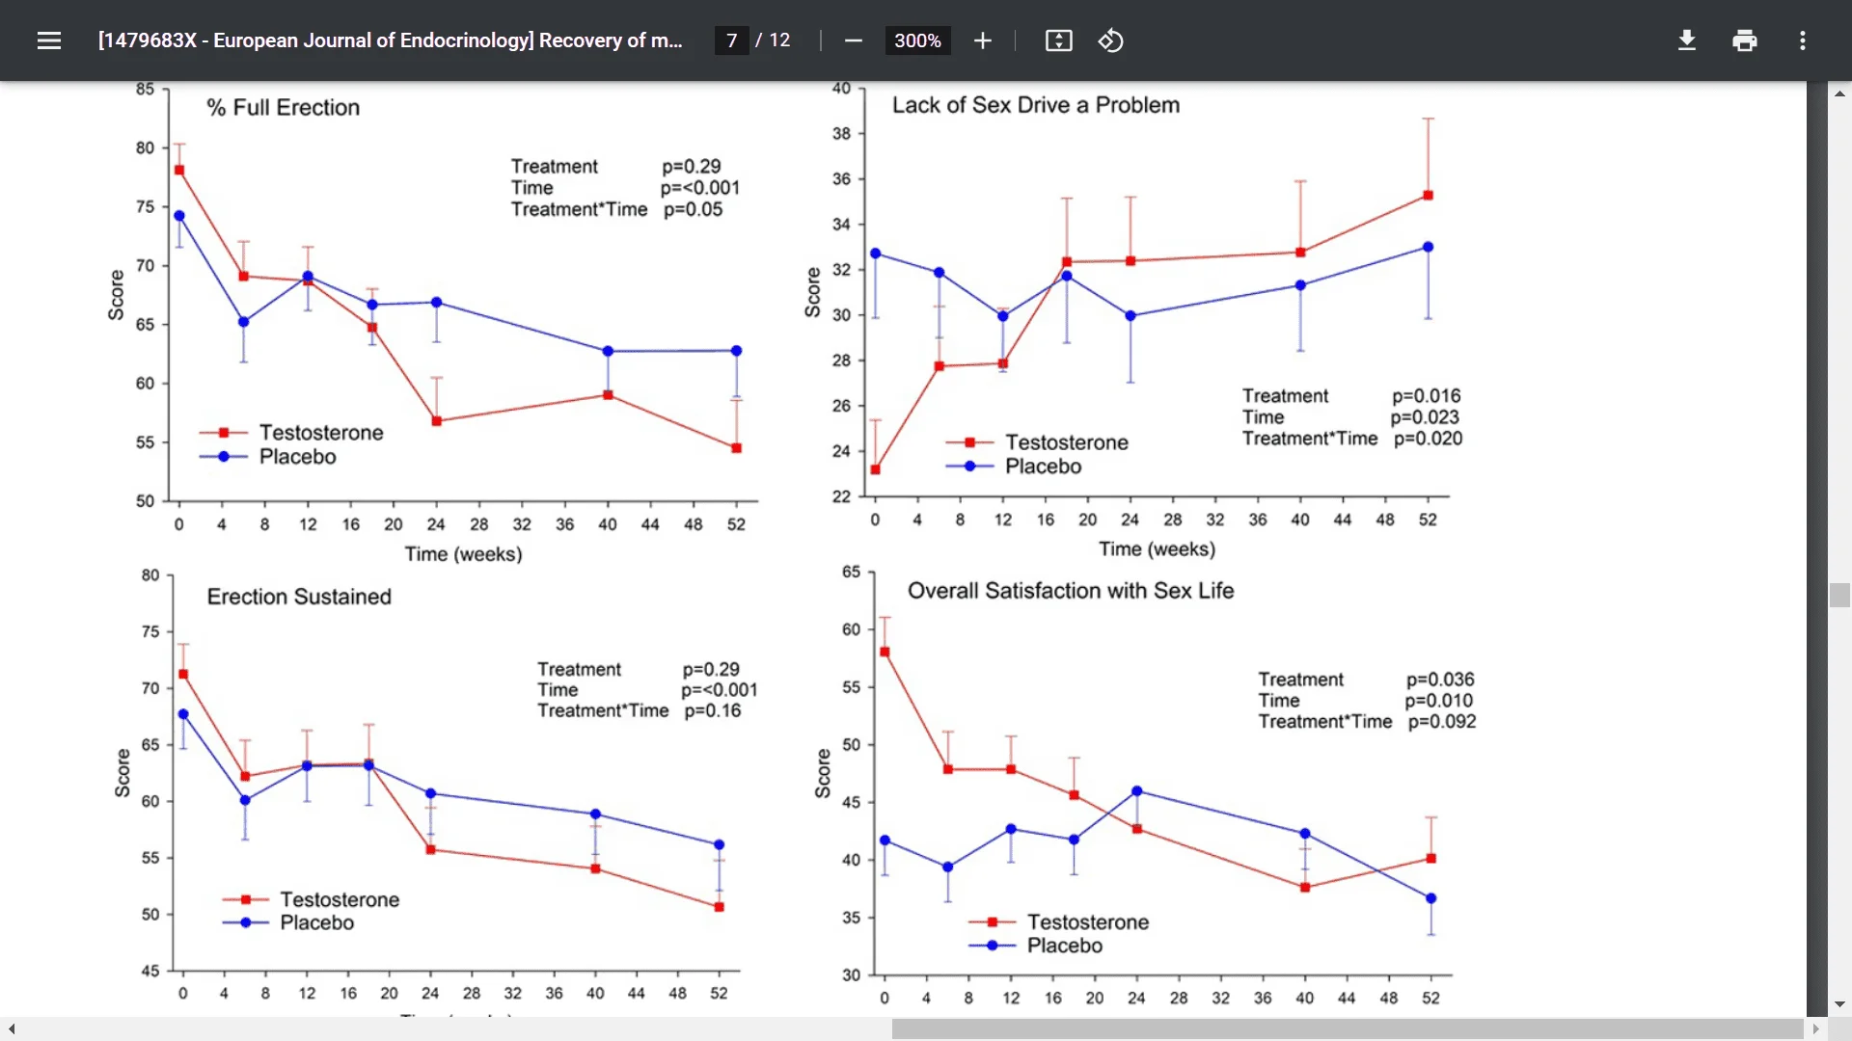
Task: Click the vertical scrollbar up arrow
Action: (x=1839, y=93)
